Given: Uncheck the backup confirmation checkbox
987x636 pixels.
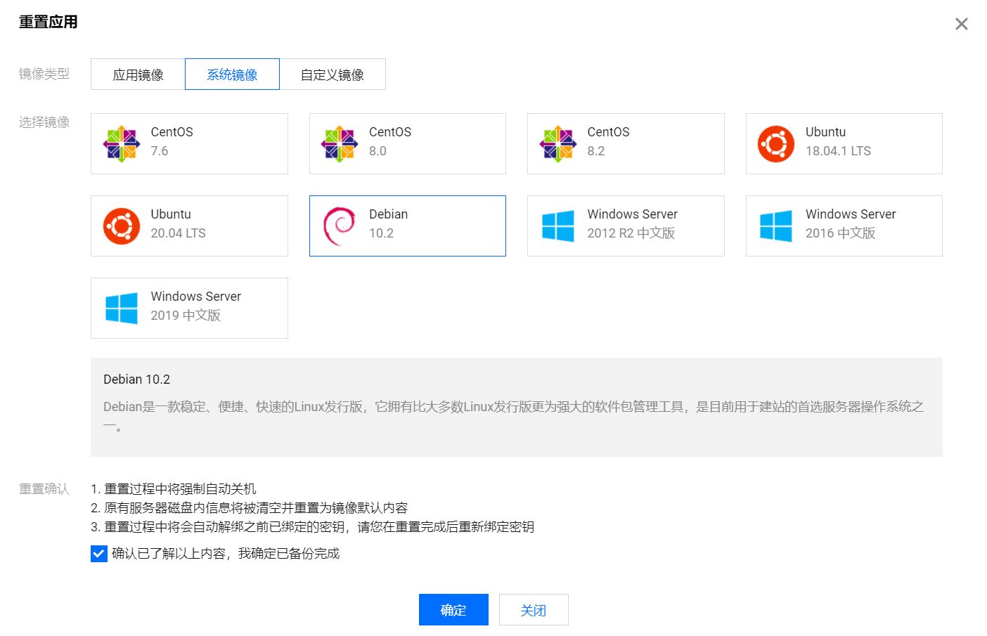Looking at the screenshot, I should click(x=99, y=554).
